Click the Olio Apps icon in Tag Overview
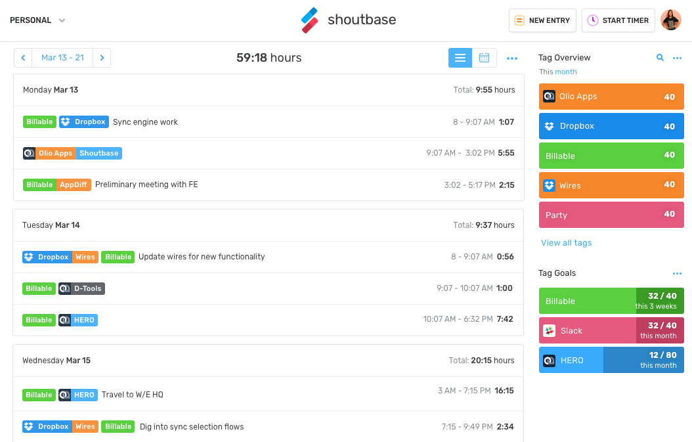692x442 pixels. pos(549,96)
